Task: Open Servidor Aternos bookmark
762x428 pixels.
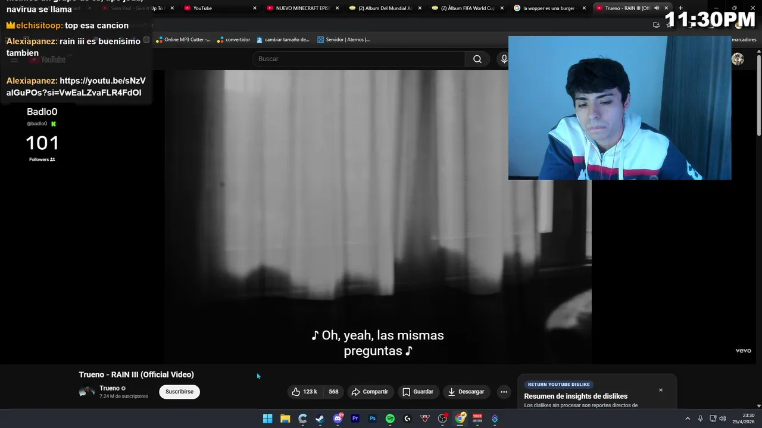Action: [x=343, y=40]
